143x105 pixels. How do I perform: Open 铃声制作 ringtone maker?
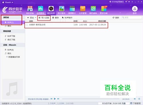click(67, 17)
